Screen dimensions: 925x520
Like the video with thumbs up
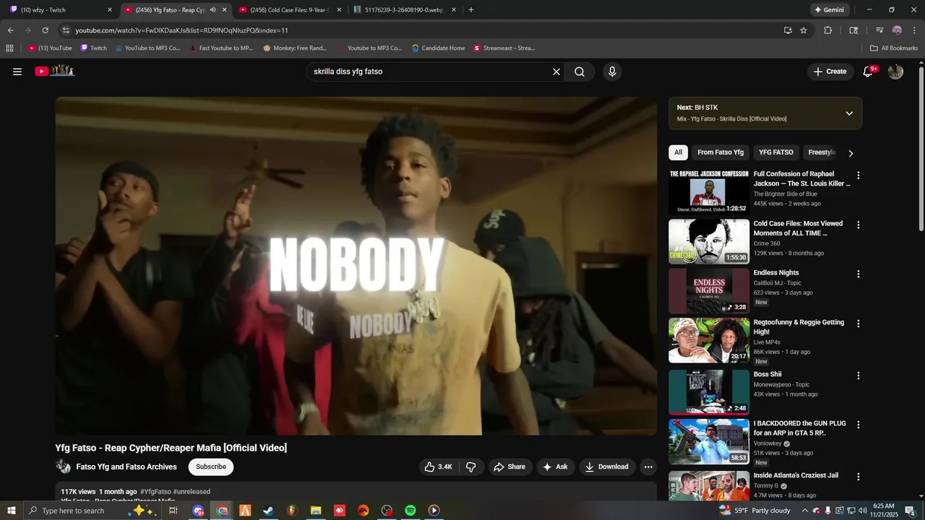(x=438, y=467)
